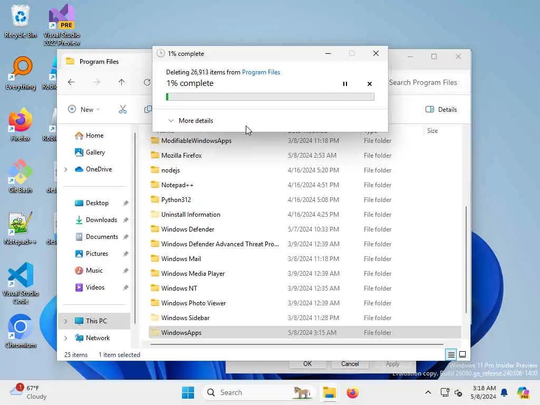Screen dimensions: 540x405
Task: Select the Windows Mail folder
Action: click(x=305, y=258)
